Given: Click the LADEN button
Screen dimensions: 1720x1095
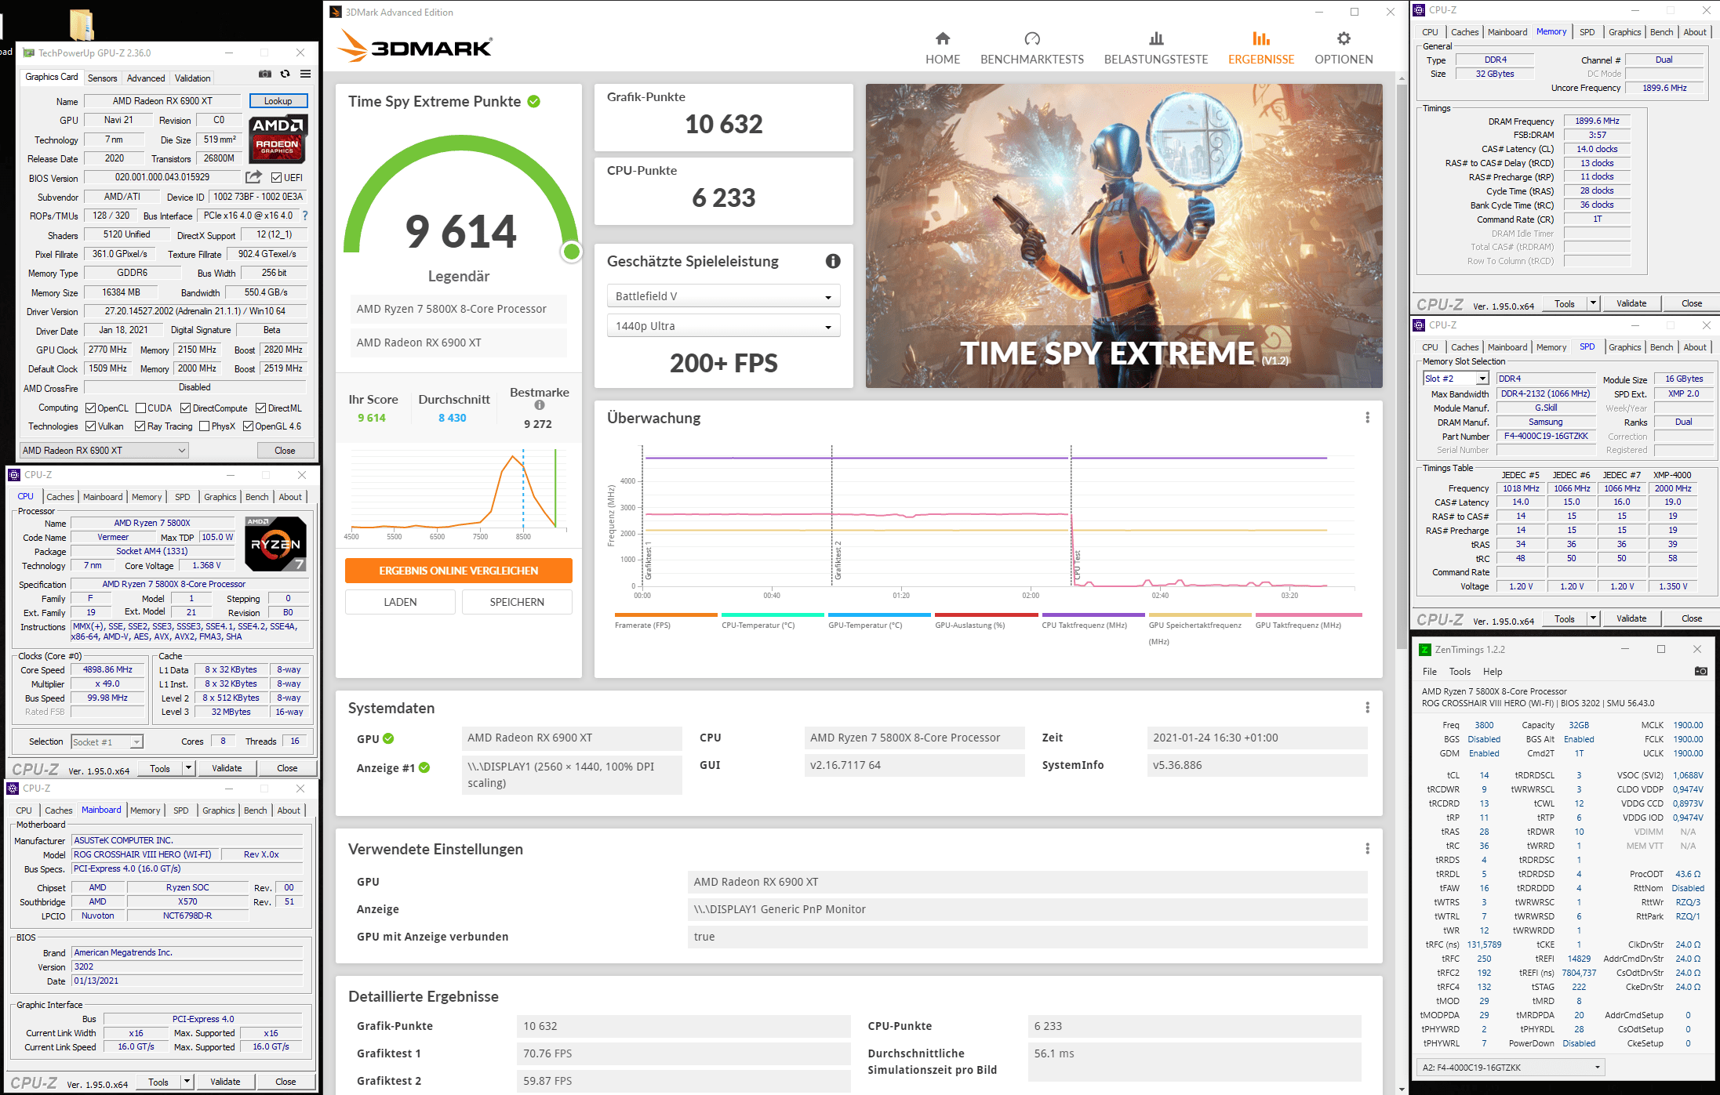Looking at the screenshot, I should 400,602.
